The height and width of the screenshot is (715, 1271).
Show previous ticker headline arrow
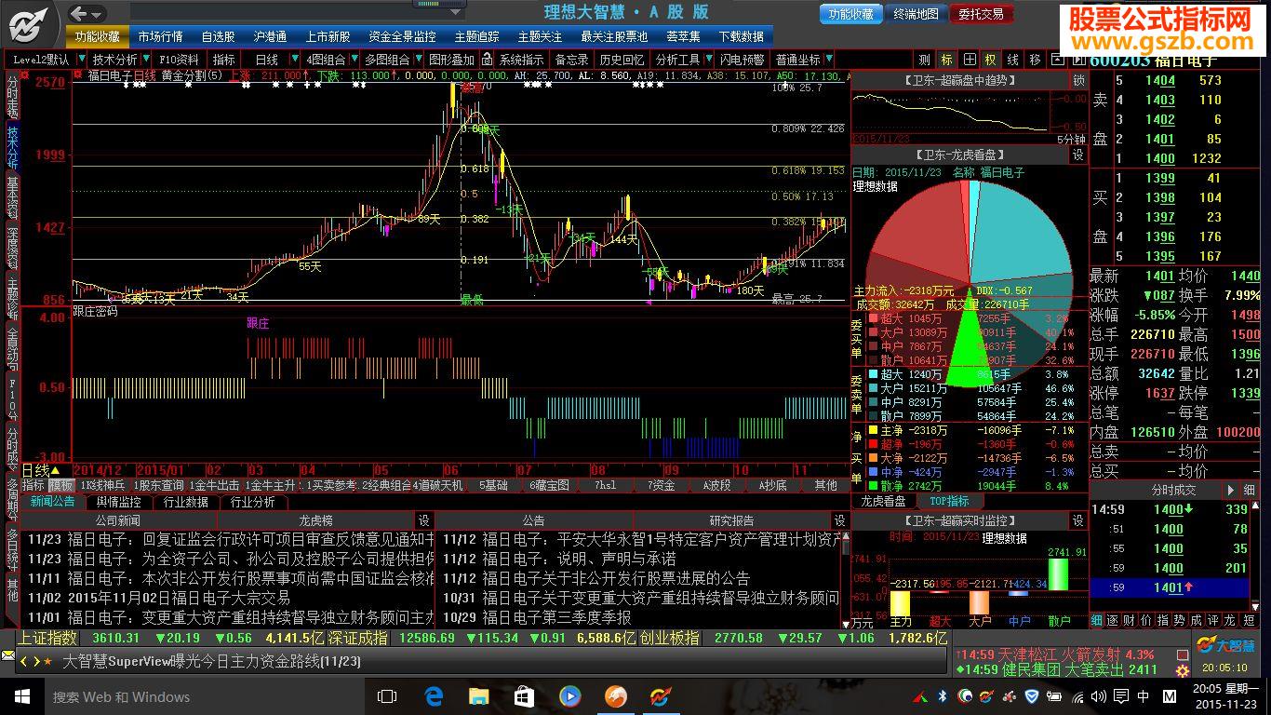(x=24, y=662)
